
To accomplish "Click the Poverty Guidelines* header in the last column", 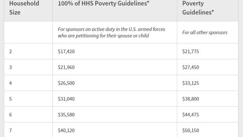I will [x=198, y=8].
